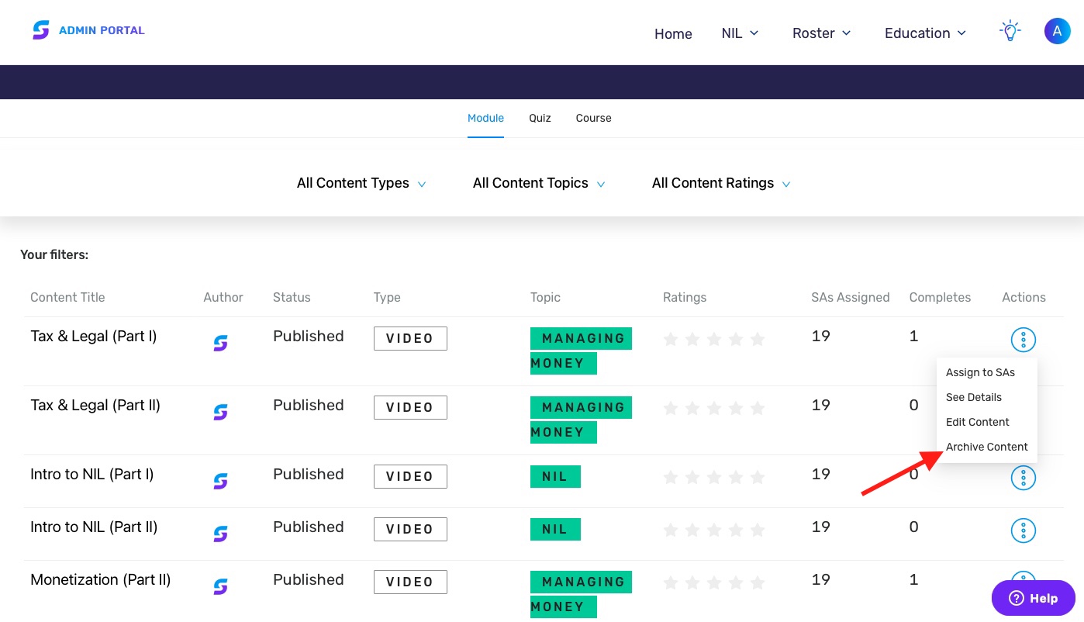The width and height of the screenshot is (1084, 622).
Task: Open actions menu for Intro to NIL (Part II)
Action: [x=1023, y=530]
